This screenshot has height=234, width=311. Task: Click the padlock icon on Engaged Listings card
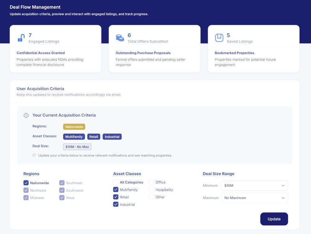pos(21,37)
